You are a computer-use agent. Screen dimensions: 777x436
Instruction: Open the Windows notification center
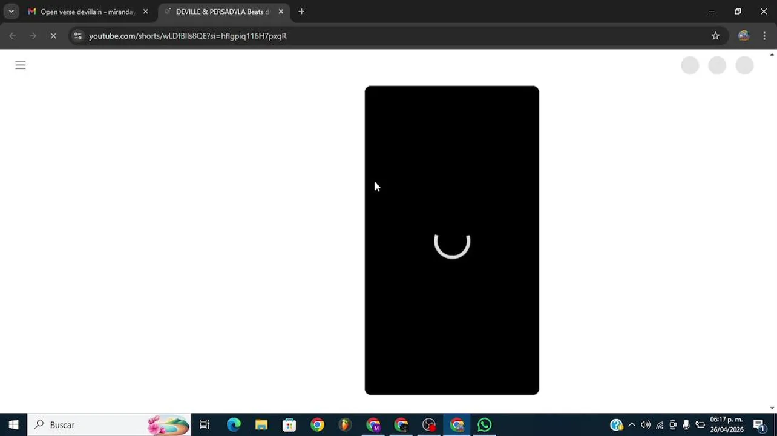click(x=759, y=425)
